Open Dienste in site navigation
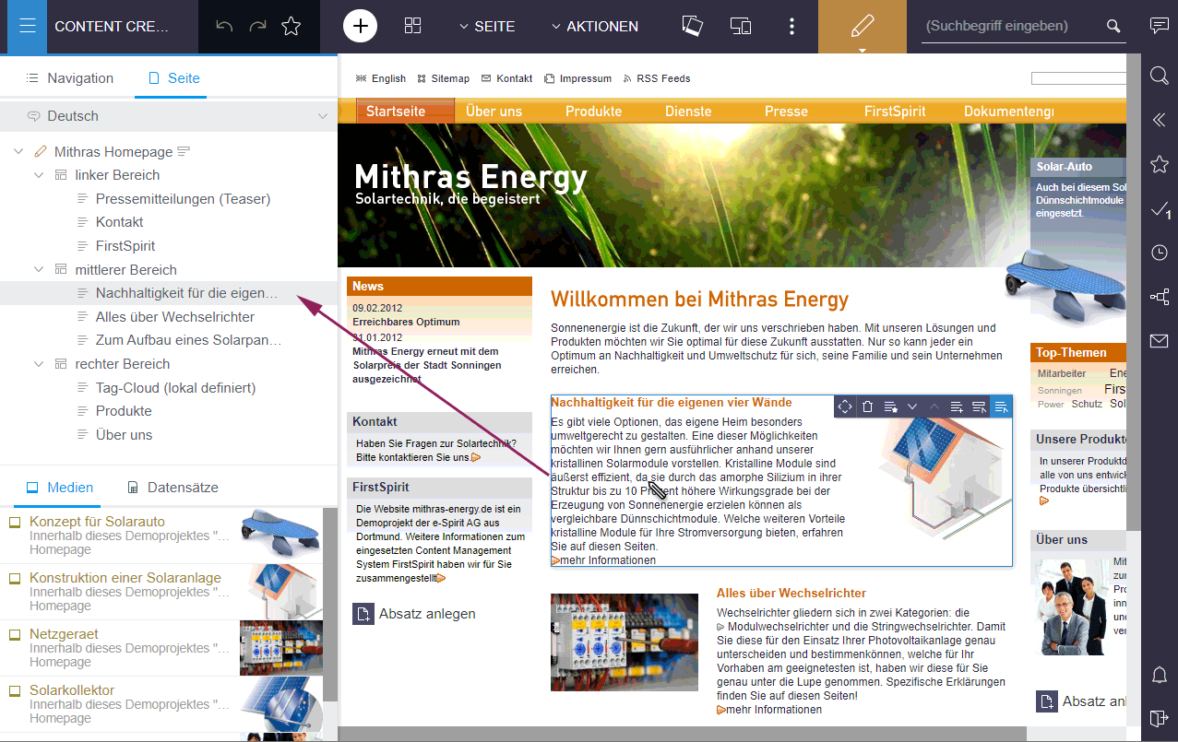Image resolution: width=1178 pixels, height=742 pixels. (x=688, y=112)
